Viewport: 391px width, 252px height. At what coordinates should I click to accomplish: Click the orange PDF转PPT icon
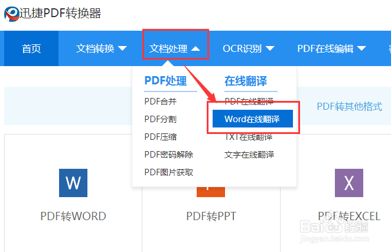pos(211,192)
